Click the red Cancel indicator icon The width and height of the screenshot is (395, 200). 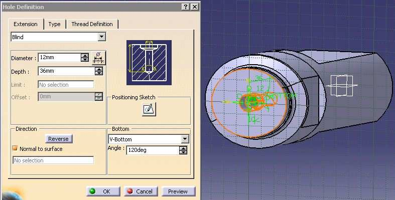click(129, 191)
